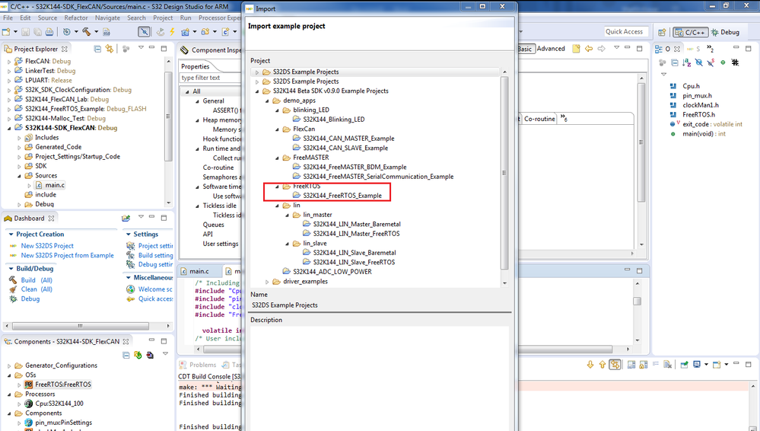Open the Build hammer dropdown arrow
760x431 pixels.
point(96,32)
